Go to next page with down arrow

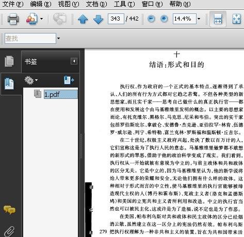click(98, 19)
